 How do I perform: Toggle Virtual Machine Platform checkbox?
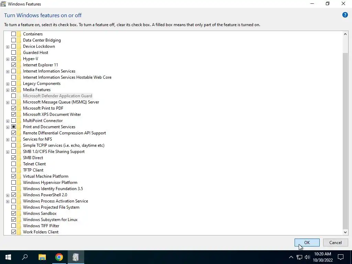coord(13,176)
